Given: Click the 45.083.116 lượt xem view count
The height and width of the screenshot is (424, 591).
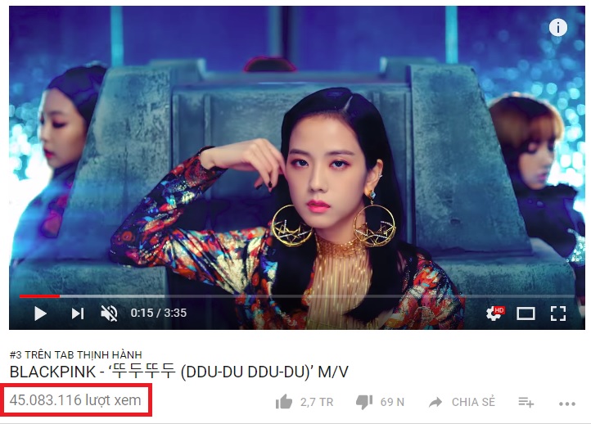Looking at the screenshot, I should pos(75,400).
